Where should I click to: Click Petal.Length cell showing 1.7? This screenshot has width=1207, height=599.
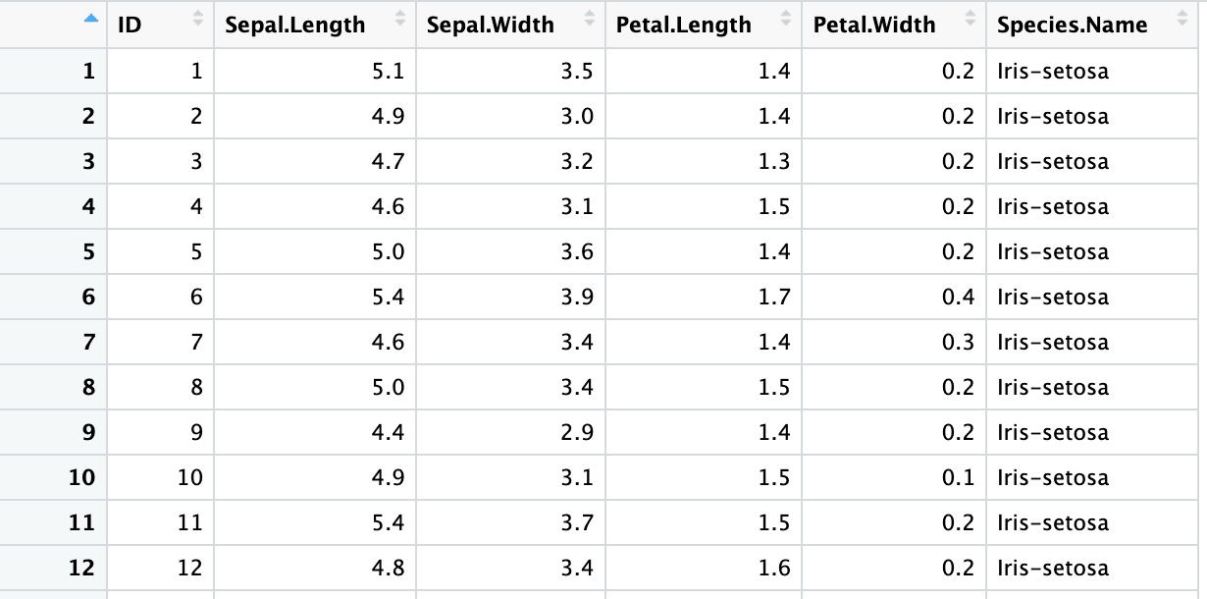click(x=704, y=297)
